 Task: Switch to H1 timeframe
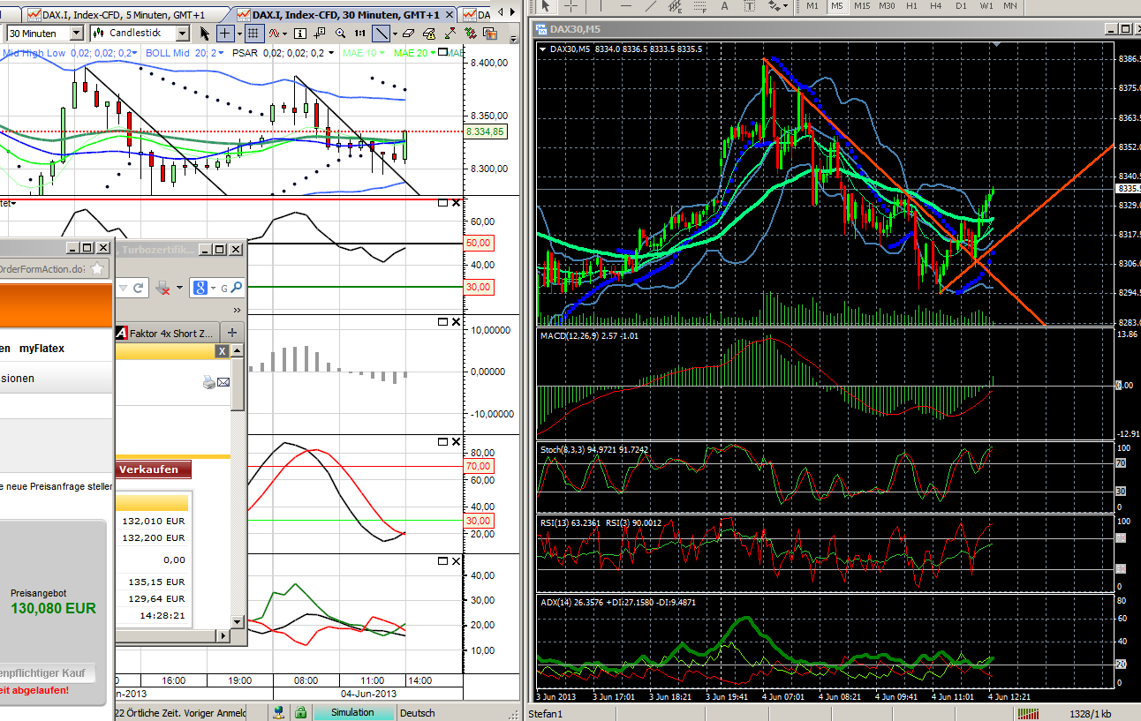click(x=911, y=5)
